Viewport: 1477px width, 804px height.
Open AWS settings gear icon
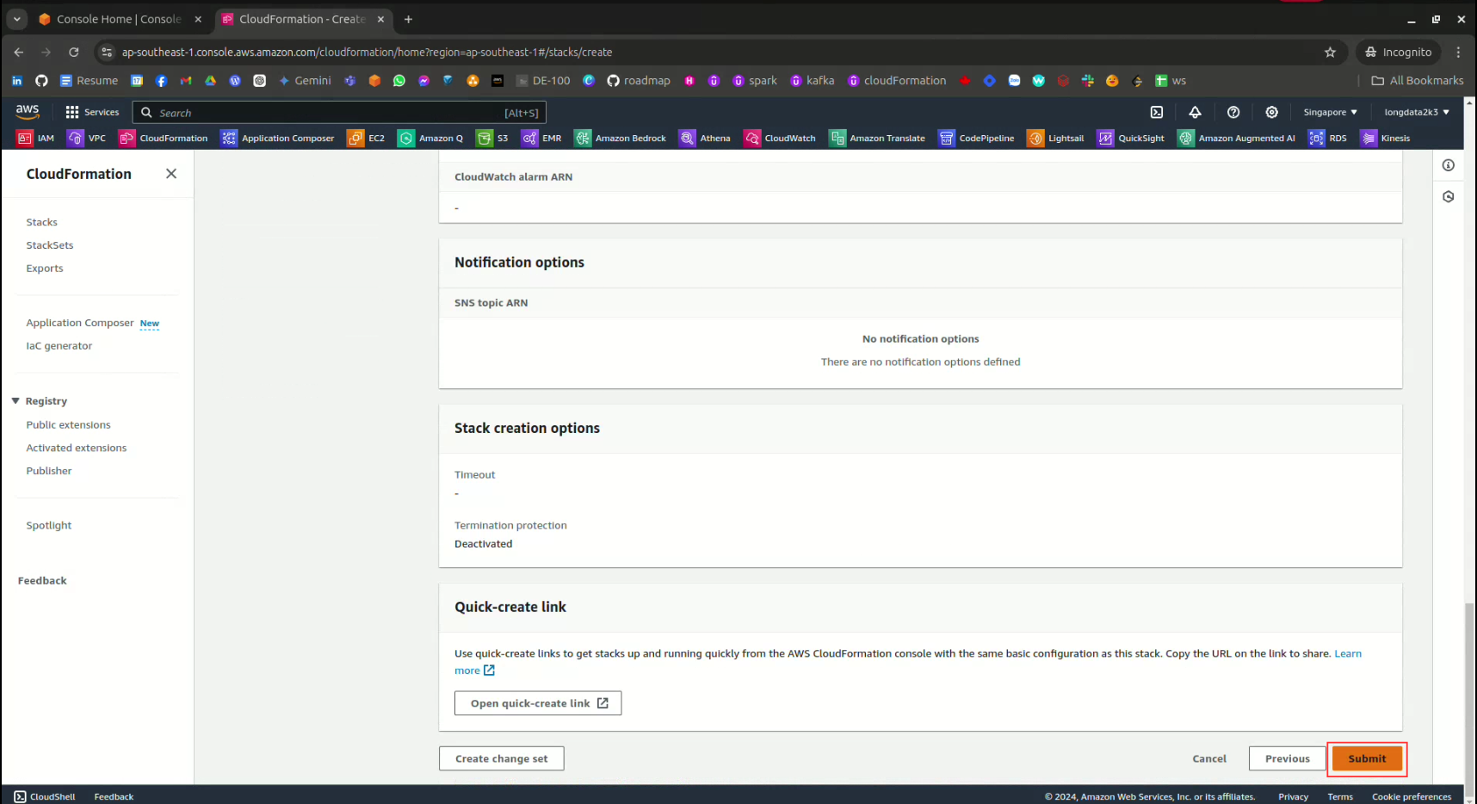(x=1271, y=113)
